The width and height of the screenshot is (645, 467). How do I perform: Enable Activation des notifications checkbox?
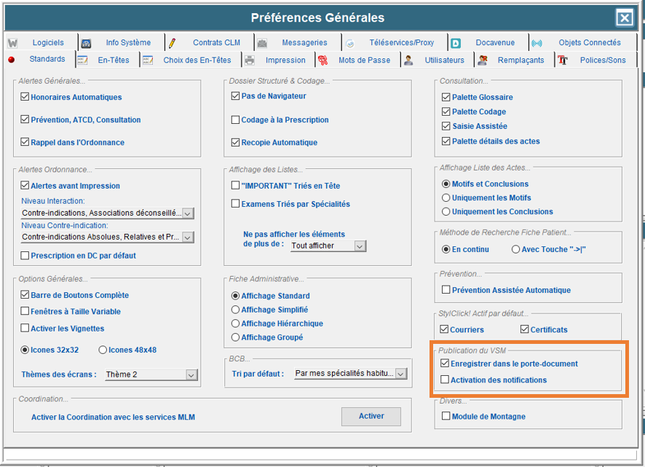point(446,380)
